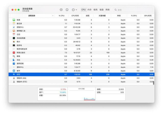Screen dimensions: 163x114
Task: Click the 邮件 (Mail) app icon
Action: pos(14,71)
